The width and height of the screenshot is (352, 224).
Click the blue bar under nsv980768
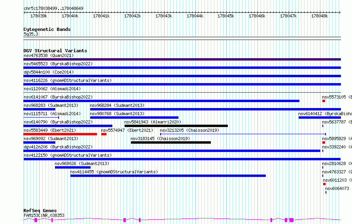134,118
